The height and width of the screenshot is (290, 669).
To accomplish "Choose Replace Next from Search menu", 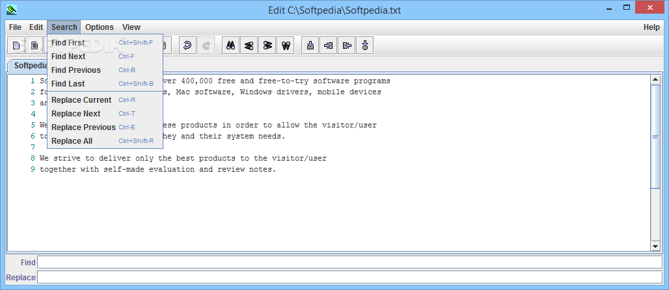I will click(x=105, y=113).
